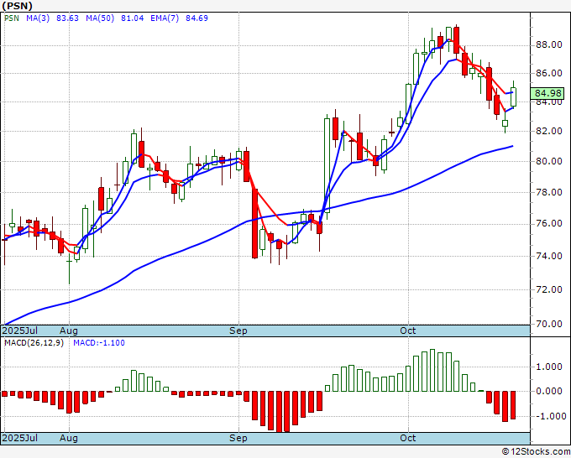The width and height of the screenshot is (571, 458).
Task: Click Sep on the price chart axis
Action: (x=238, y=330)
